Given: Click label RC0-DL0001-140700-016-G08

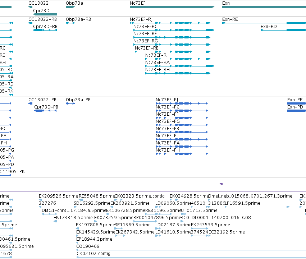Looking at the screenshot, I should click(216, 218).
